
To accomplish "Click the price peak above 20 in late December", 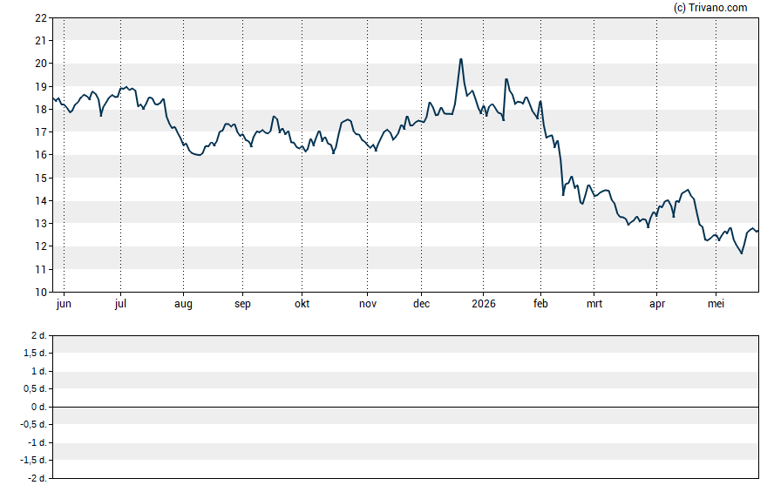I will coord(460,59).
